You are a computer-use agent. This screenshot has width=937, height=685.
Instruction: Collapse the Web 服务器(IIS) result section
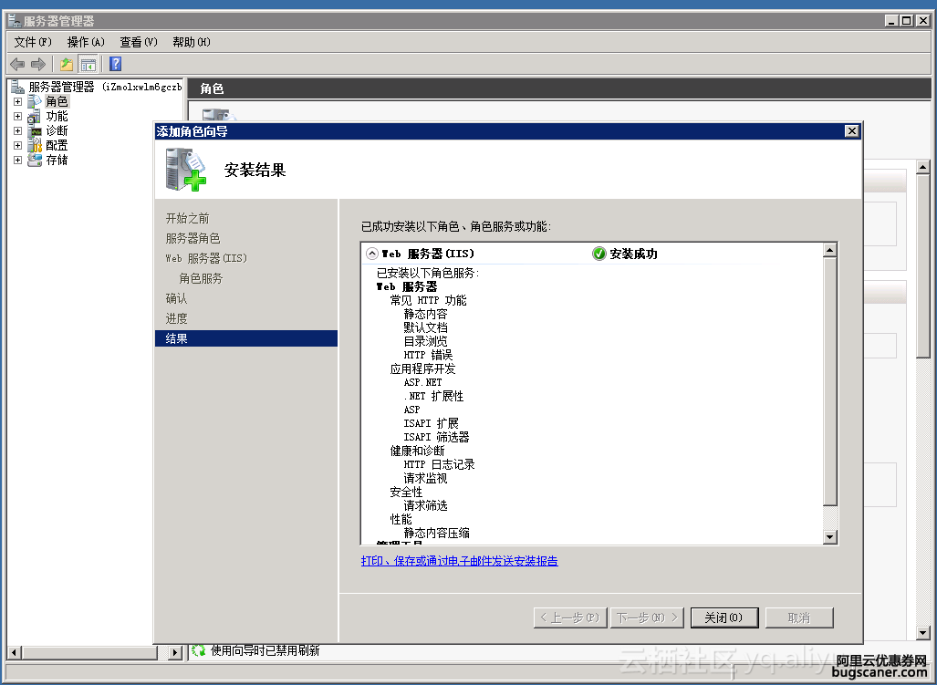pos(372,254)
